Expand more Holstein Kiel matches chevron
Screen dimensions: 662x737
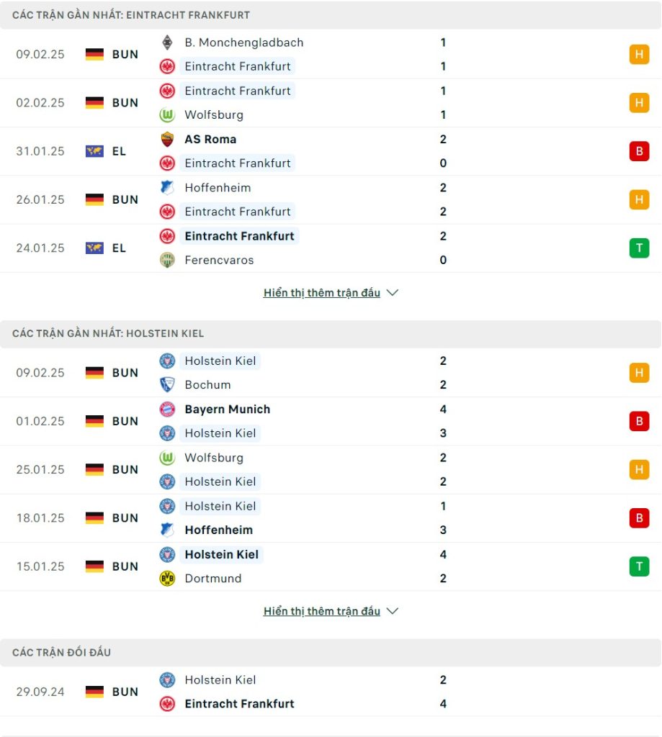coord(393,611)
